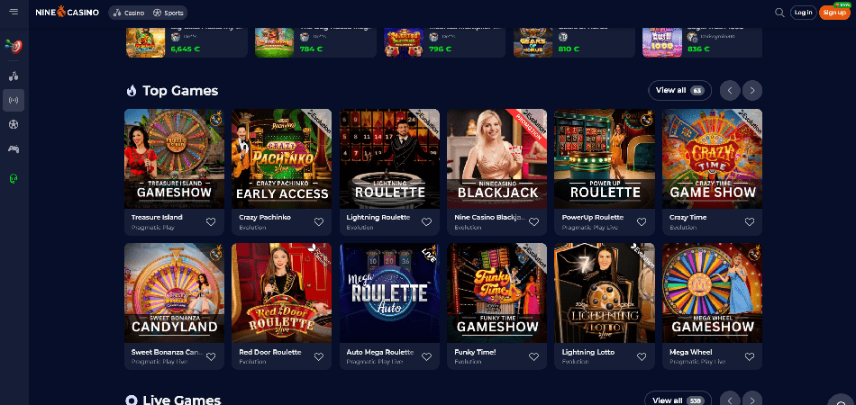The image size is (856, 405).
Task: Add Red Door Roulette to favorites
Action: (x=319, y=356)
